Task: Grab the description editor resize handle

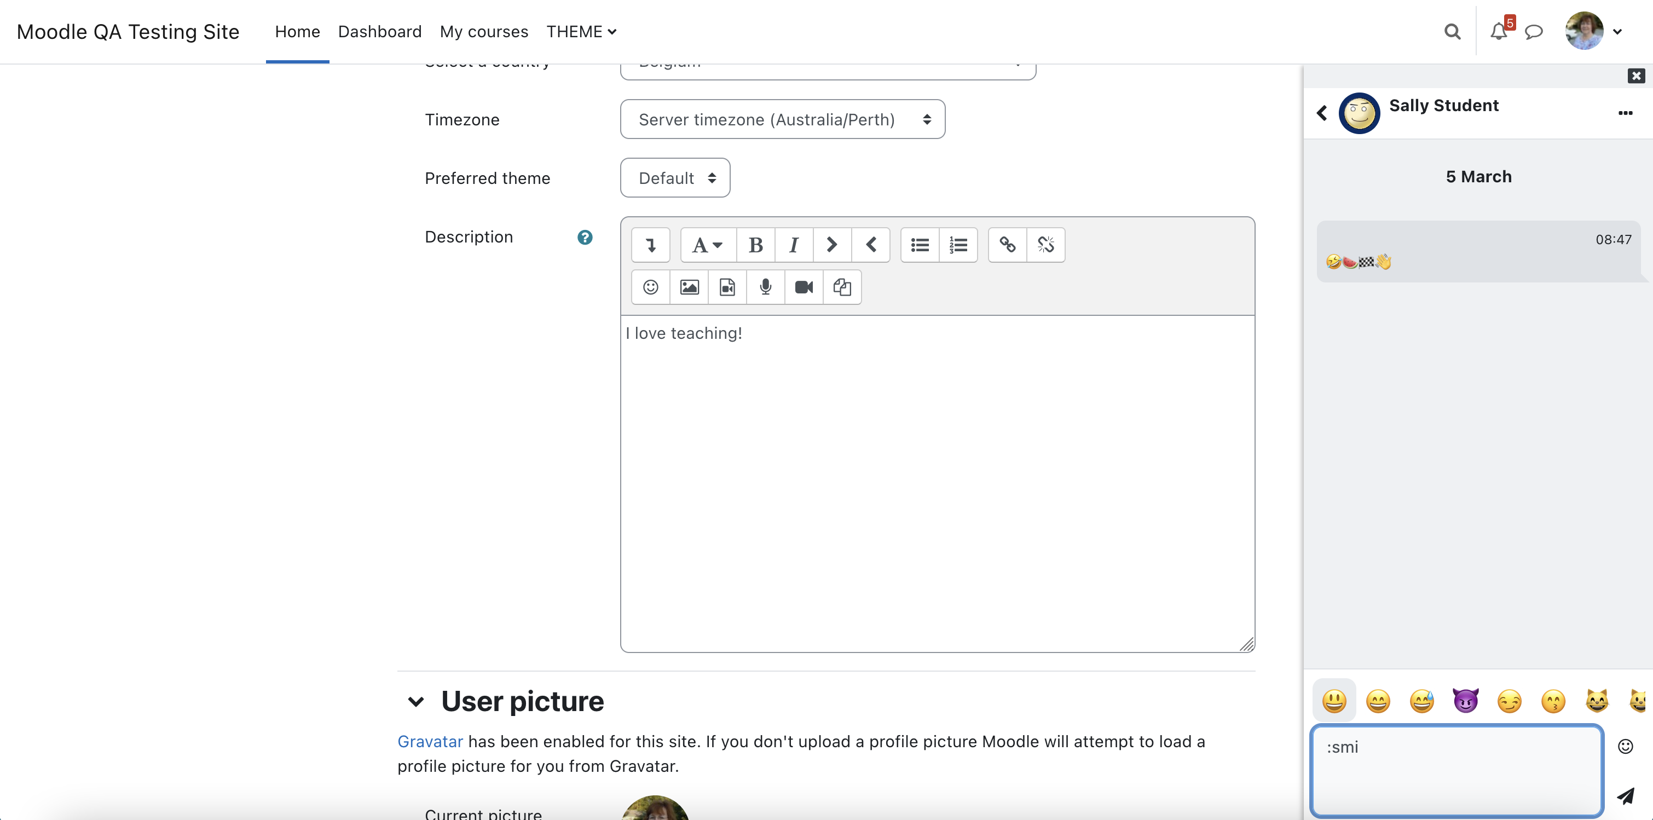Action: point(1246,644)
